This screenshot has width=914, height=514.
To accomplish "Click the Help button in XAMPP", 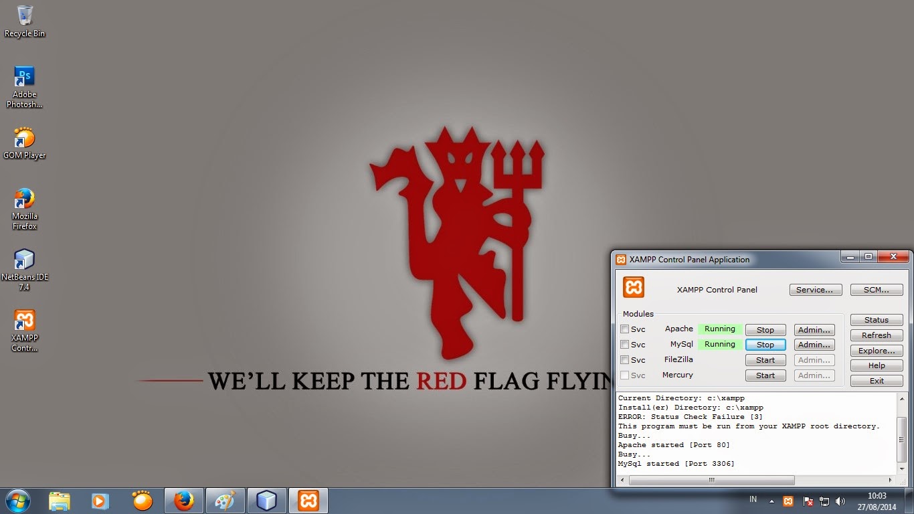I will click(877, 365).
